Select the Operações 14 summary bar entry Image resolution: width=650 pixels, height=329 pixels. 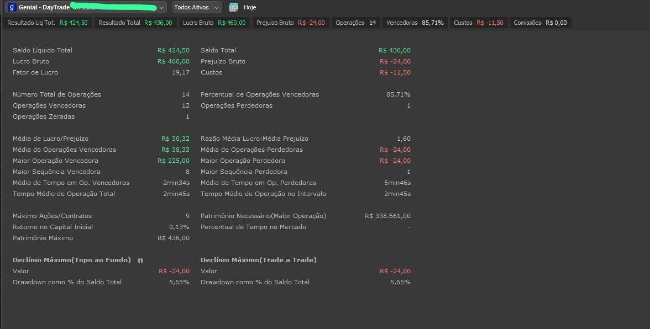[356, 23]
